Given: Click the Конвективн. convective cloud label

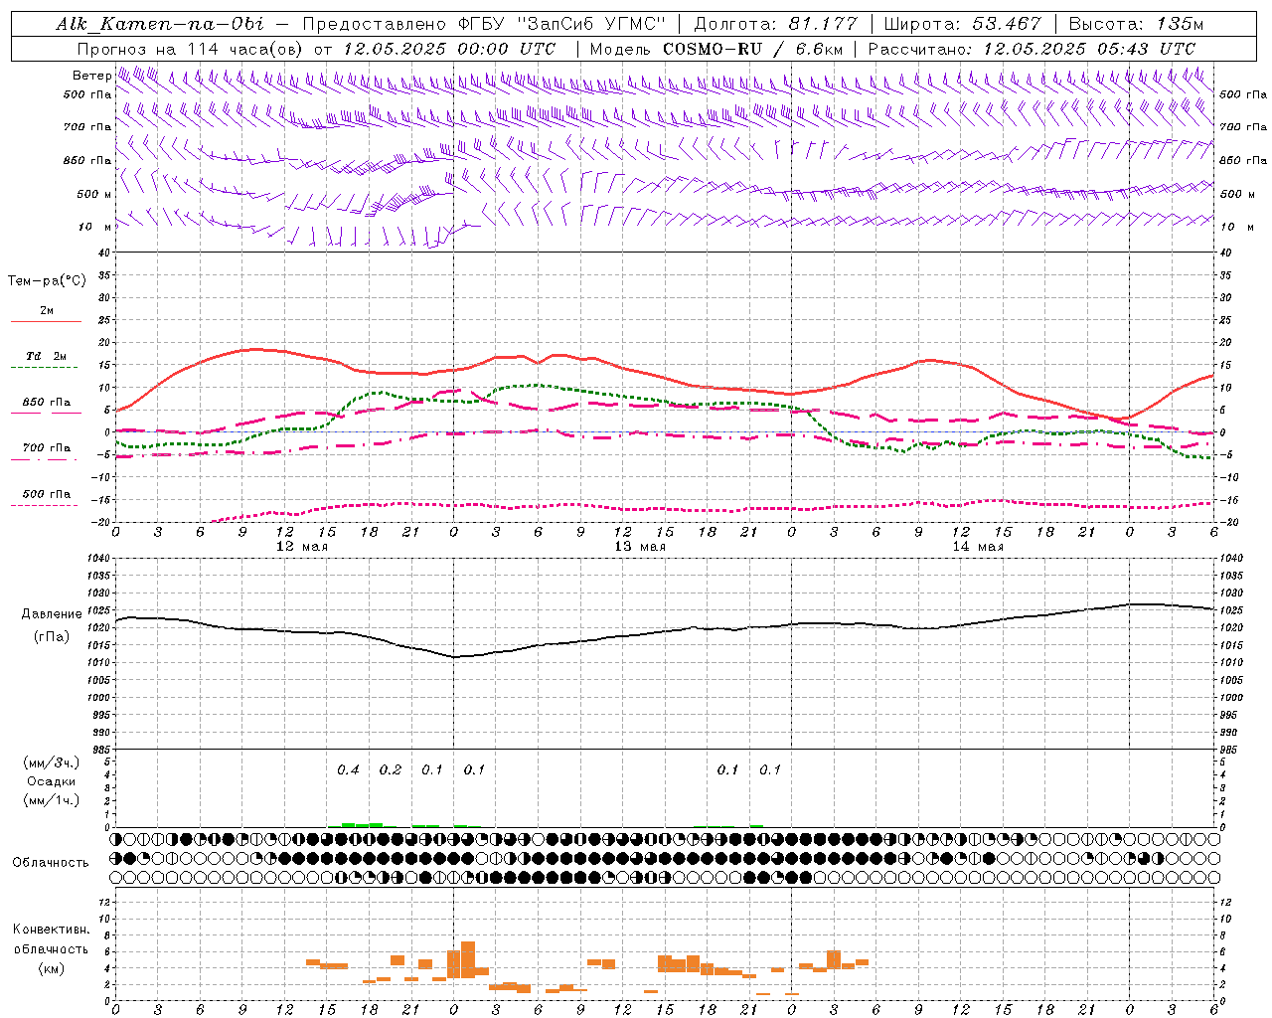Looking at the screenshot, I should (51, 930).
